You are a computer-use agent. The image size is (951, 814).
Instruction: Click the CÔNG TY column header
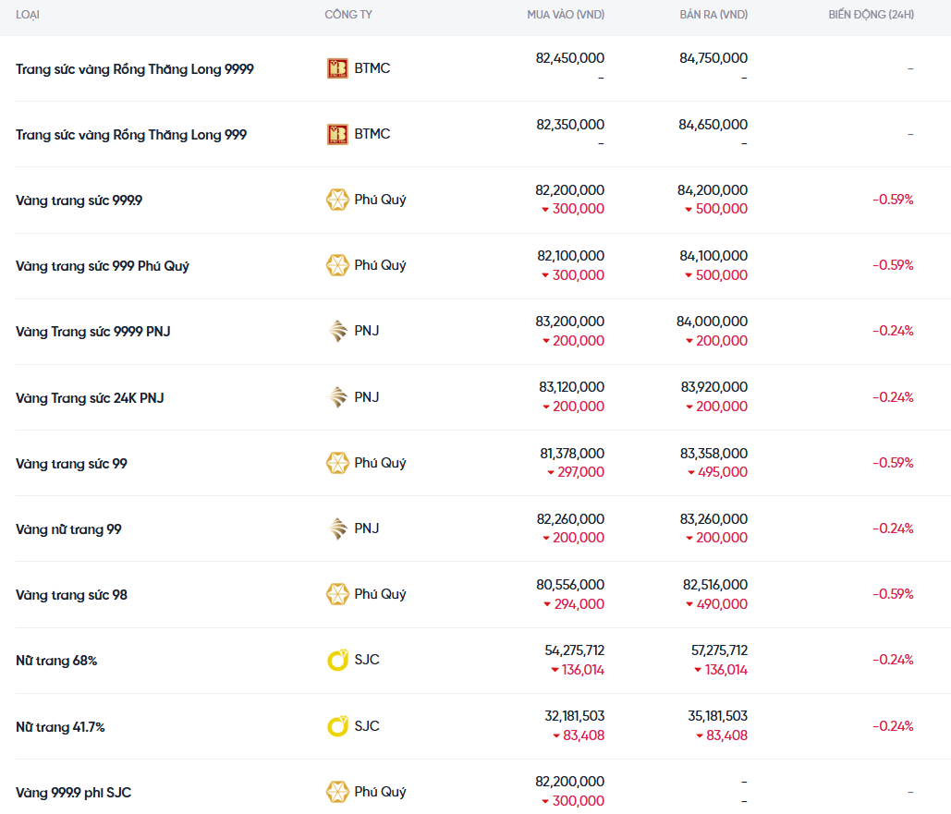pyautogui.click(x=348, y=15)
